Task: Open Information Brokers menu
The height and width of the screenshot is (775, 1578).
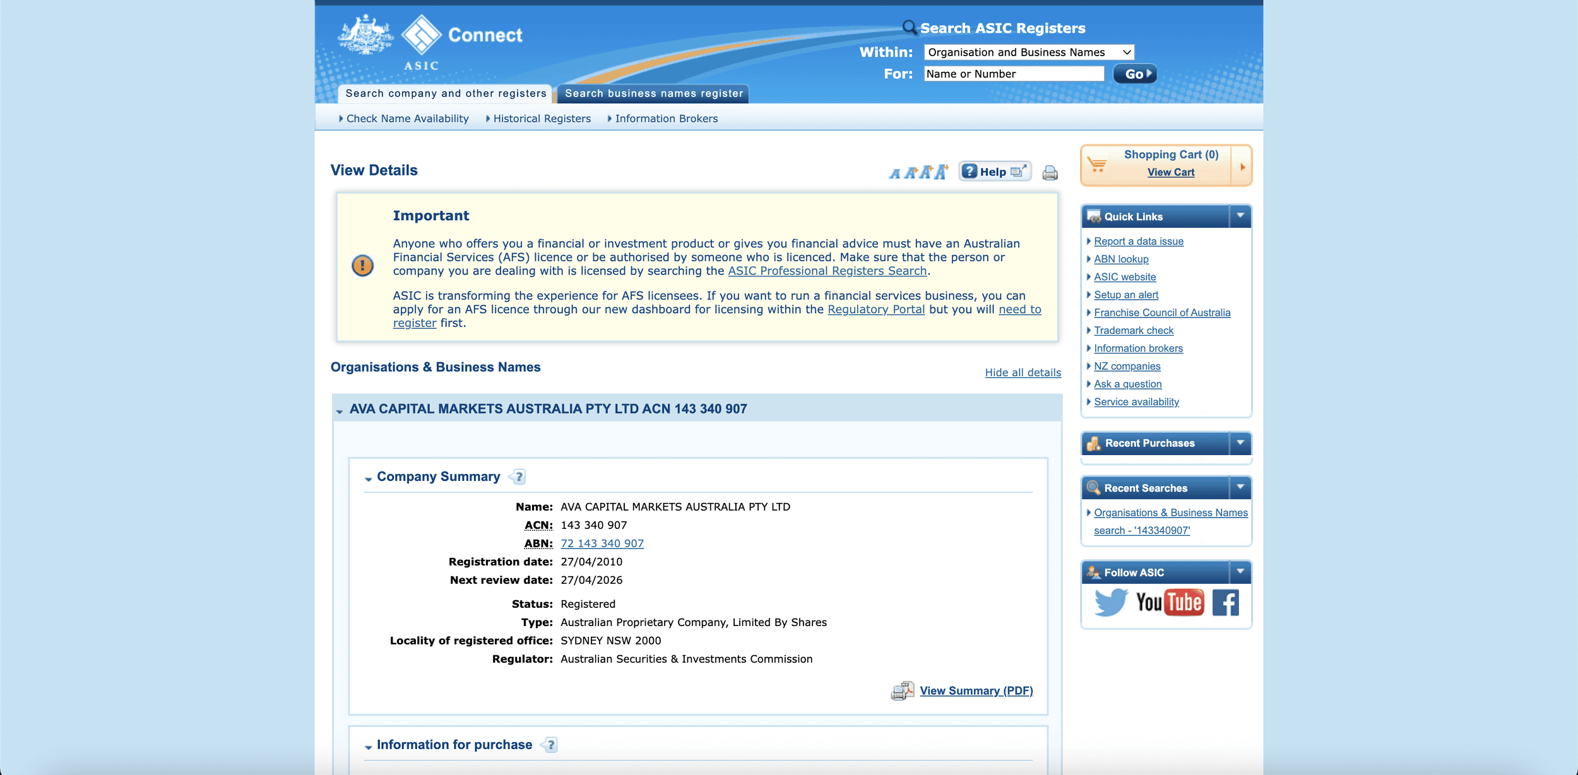Action: [x=666, y=119]
